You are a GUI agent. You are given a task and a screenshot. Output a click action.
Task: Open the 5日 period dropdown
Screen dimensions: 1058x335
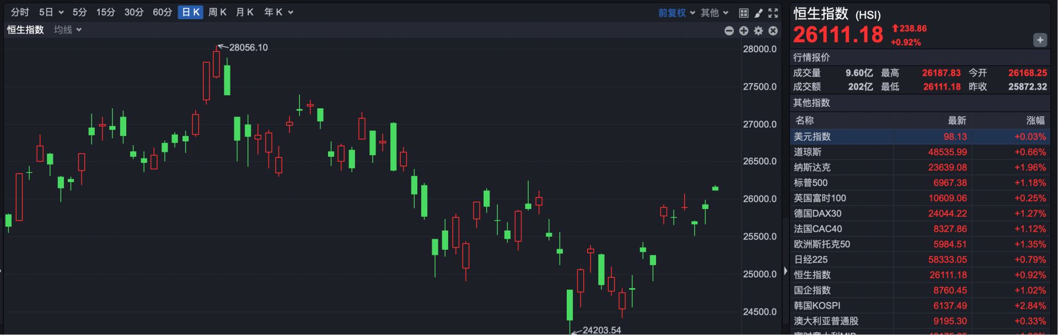(51, 12)
